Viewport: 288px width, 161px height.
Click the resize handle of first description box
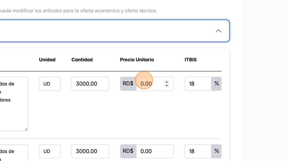click(26, 129)
